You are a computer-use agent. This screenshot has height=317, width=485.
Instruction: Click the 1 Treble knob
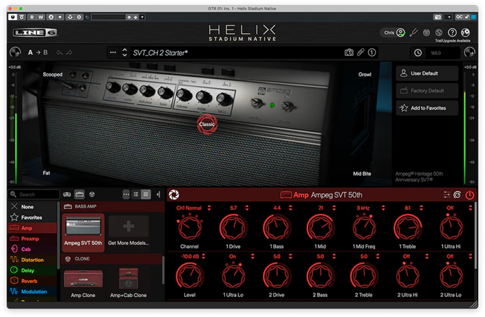(407, 228)
